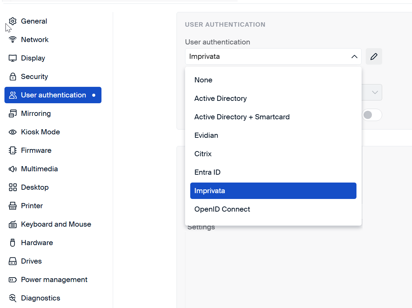Click the User authentication people icon
The height and width of the screenshot is (308, 412).
[13, 95]
